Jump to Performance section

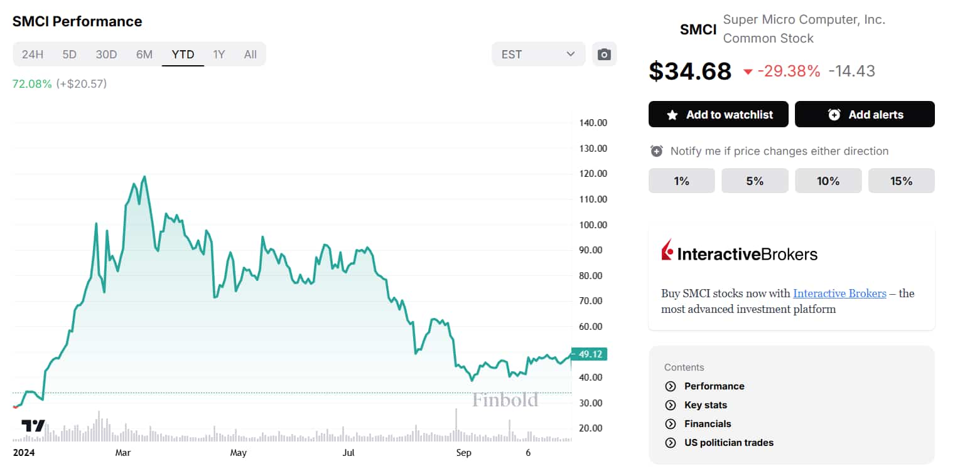[x=714, y=386]
